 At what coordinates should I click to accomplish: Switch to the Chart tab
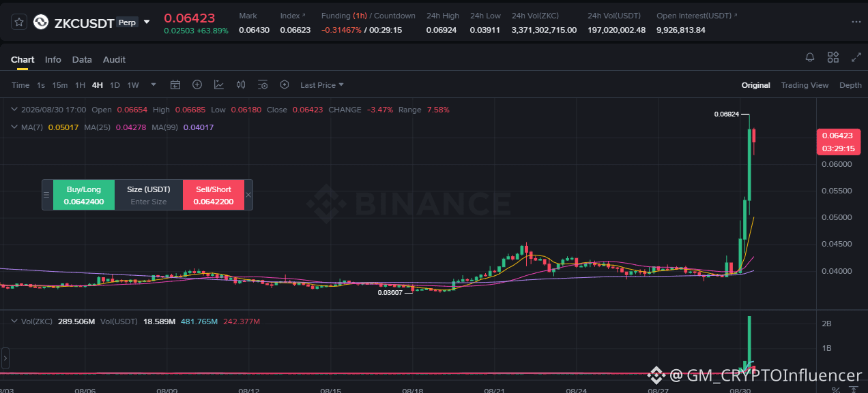coord(23,60)
